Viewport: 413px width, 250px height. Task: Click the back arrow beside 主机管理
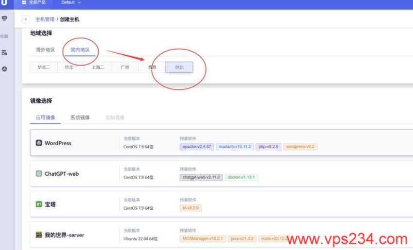click(26, 20)
